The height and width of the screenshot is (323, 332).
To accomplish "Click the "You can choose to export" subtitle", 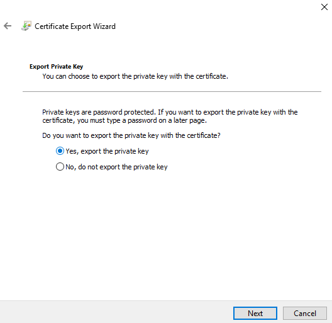I will 135,76.
